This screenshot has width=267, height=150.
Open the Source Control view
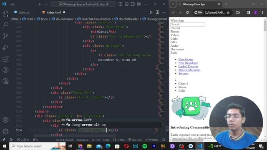pos(5,36)
